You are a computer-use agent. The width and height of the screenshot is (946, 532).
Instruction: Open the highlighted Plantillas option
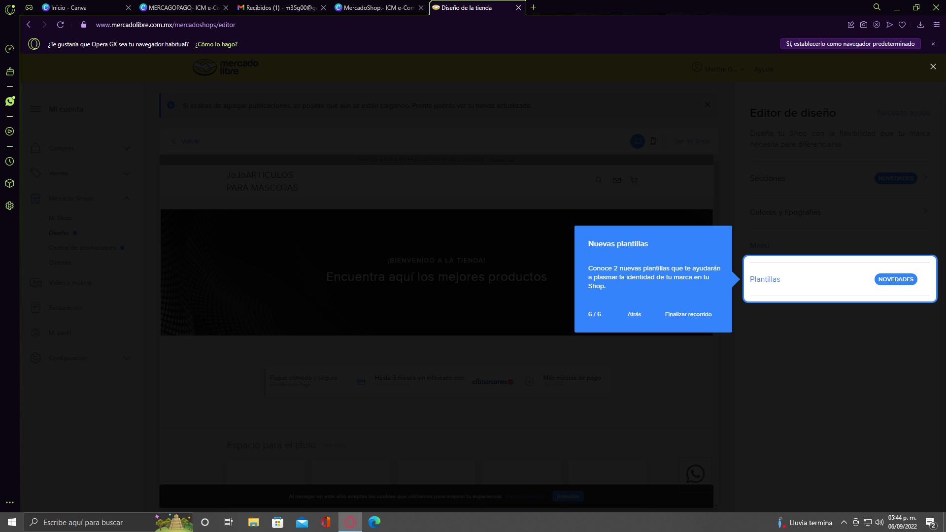click(765, 279)
